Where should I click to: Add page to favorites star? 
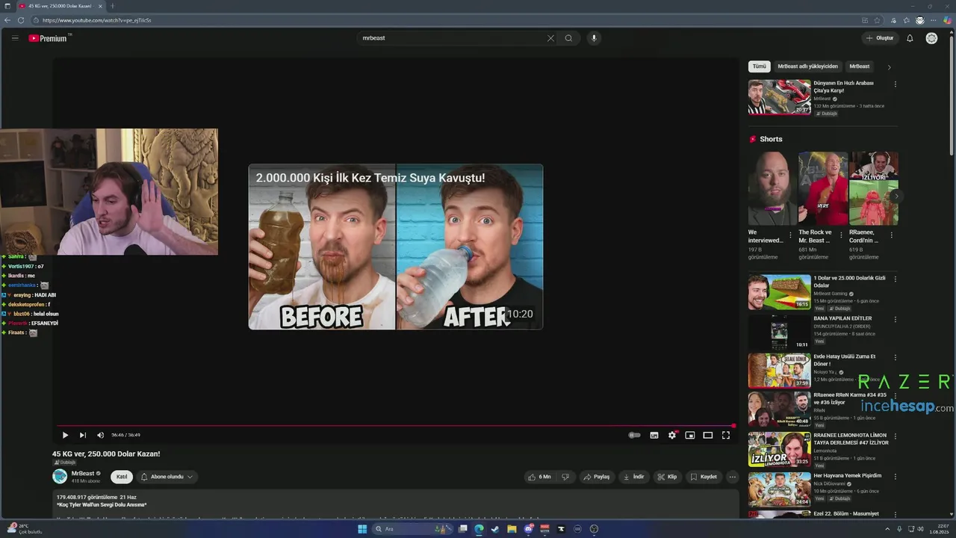coord(878,20)
